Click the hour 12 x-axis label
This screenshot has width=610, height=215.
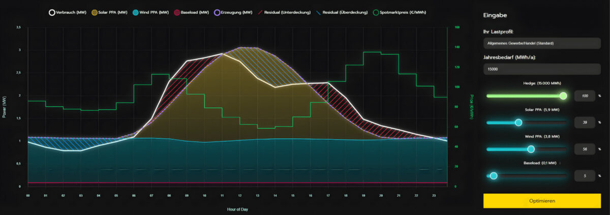tap(239, 195)
